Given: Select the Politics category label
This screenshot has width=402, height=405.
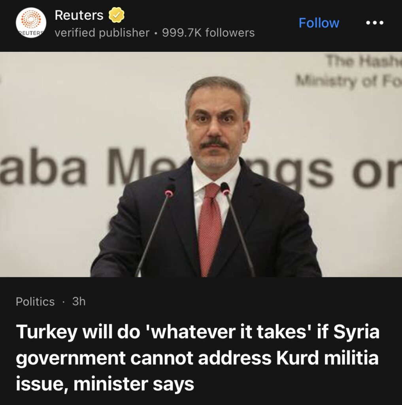Looking at the screenshot, I should 35,301.
